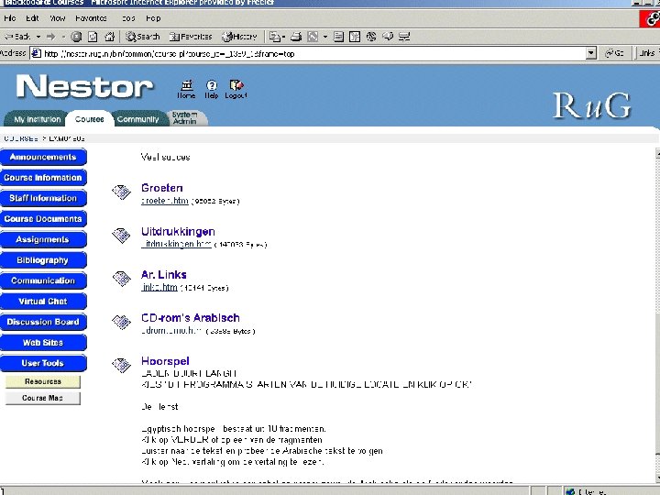This screenshot has width=660, height=495.
Task: Click the Mail toolbar icon
Action: tap(274, 37)
